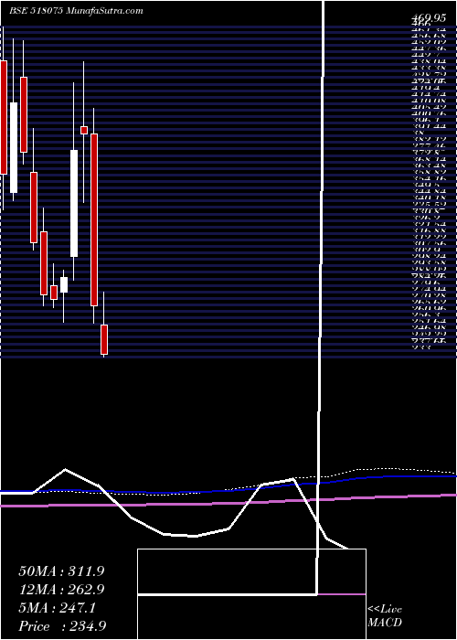Click the lowest red candlestick at the far right
This screenshot has height=640, width=457.
[104, 339]
